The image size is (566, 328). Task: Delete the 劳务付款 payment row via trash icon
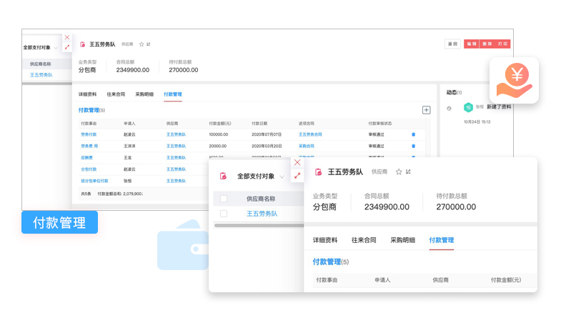tap(413, 134)
